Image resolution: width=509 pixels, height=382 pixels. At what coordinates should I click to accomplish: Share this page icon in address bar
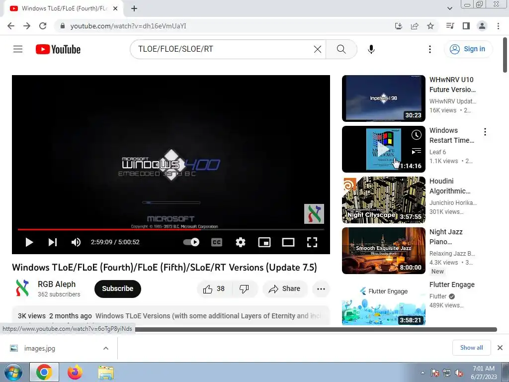[415, 26]
